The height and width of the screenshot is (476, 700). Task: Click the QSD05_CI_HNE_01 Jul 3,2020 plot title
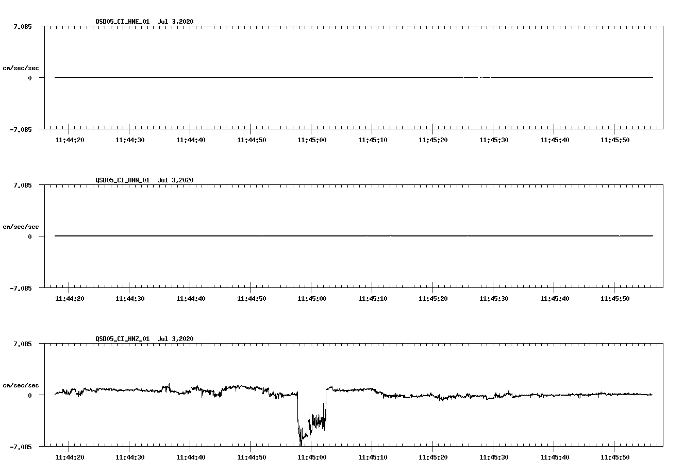[144, 22]
